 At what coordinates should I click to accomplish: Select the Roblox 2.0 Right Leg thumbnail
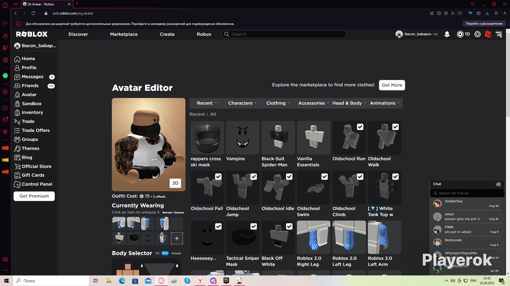coord(314,237)
